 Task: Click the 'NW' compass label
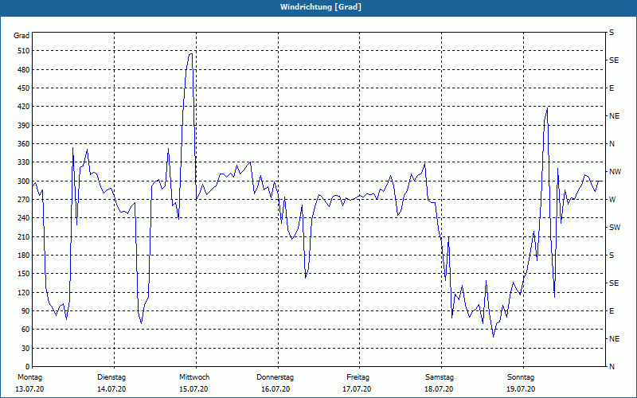pyautogui.click(x=615, y=172)
